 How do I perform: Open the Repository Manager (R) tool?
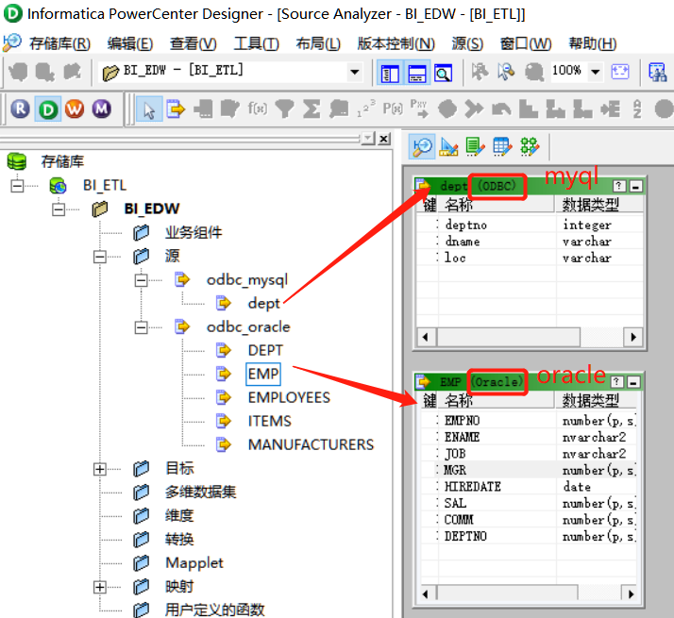coord(20,109)
